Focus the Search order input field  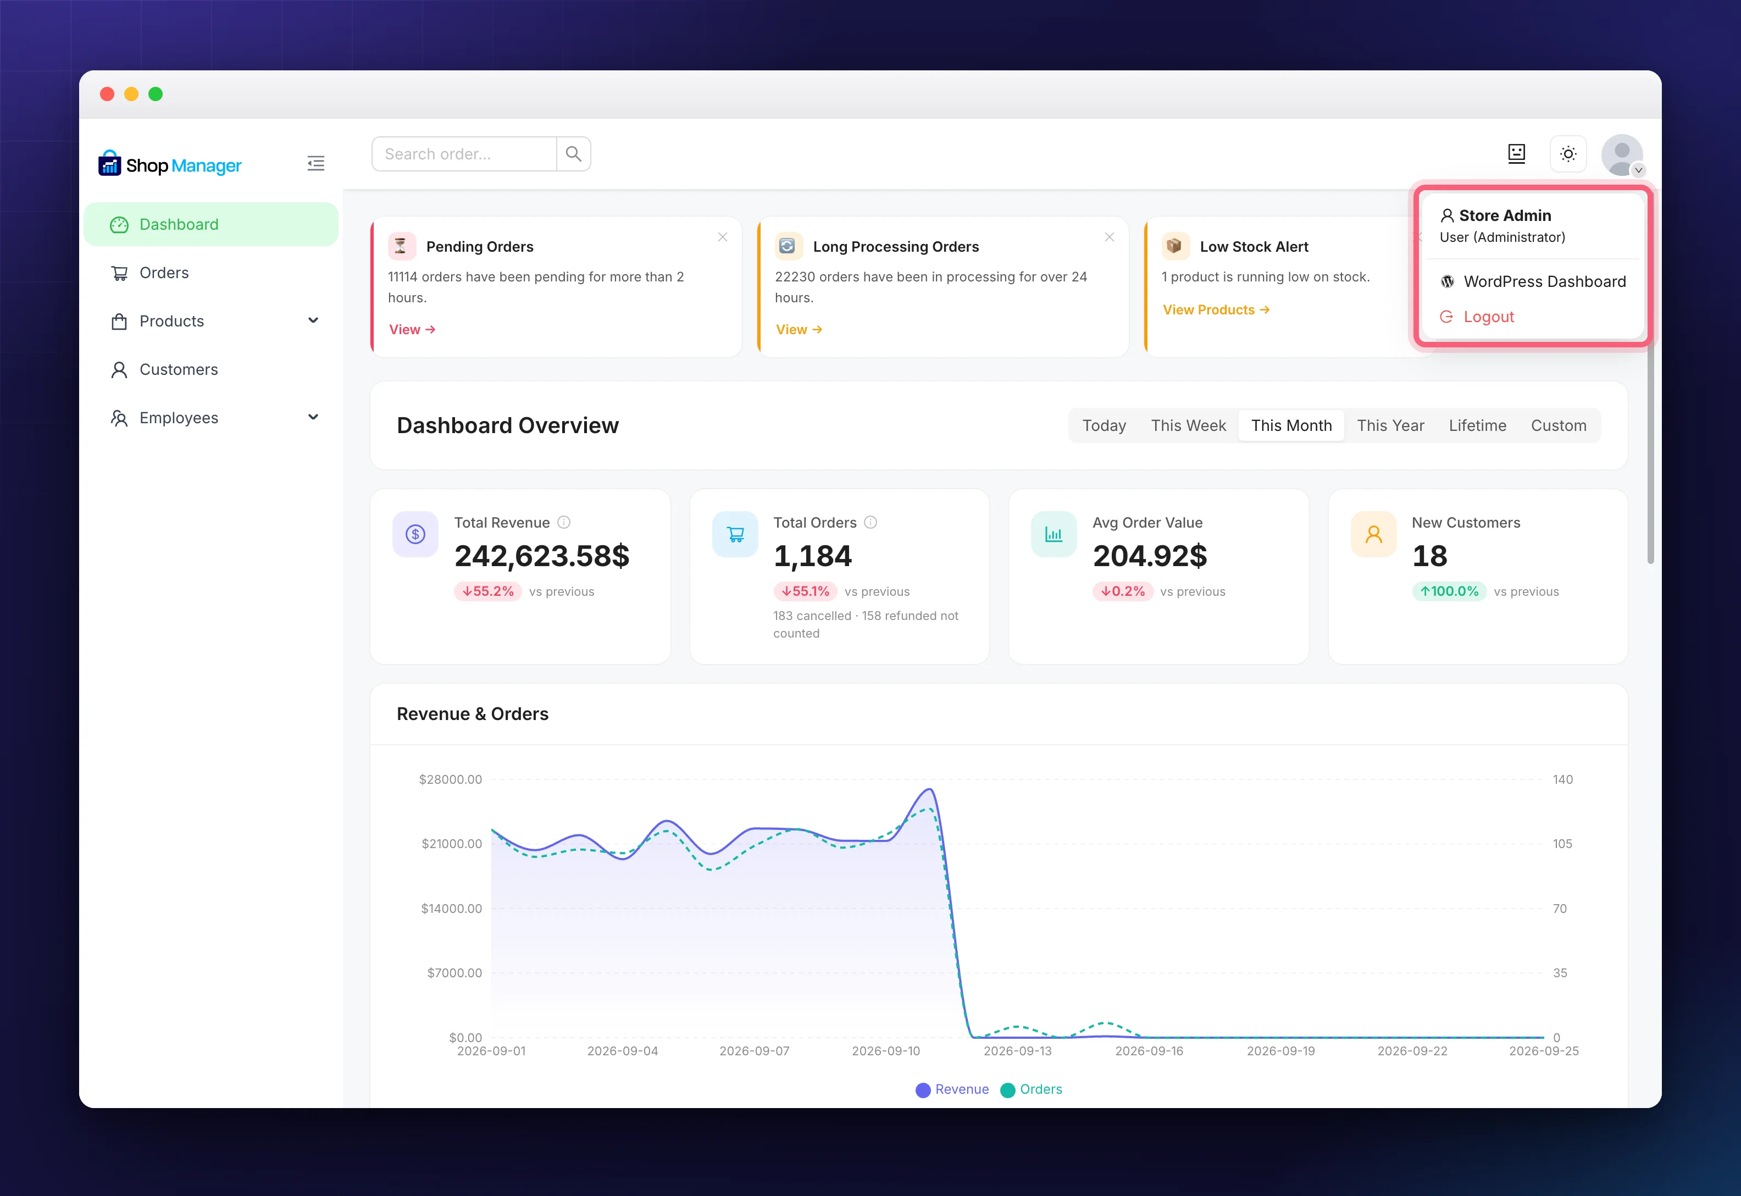tap(464, 153)
